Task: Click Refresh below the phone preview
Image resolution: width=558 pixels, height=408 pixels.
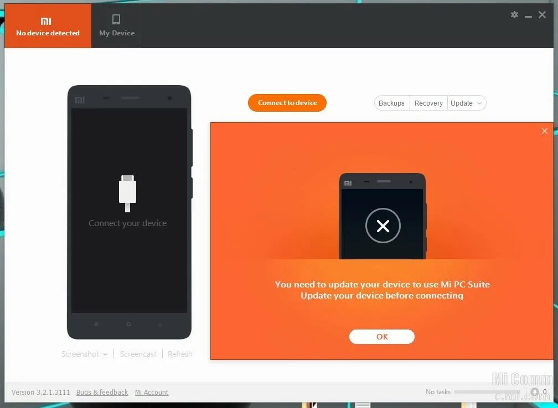Action: 180,354
